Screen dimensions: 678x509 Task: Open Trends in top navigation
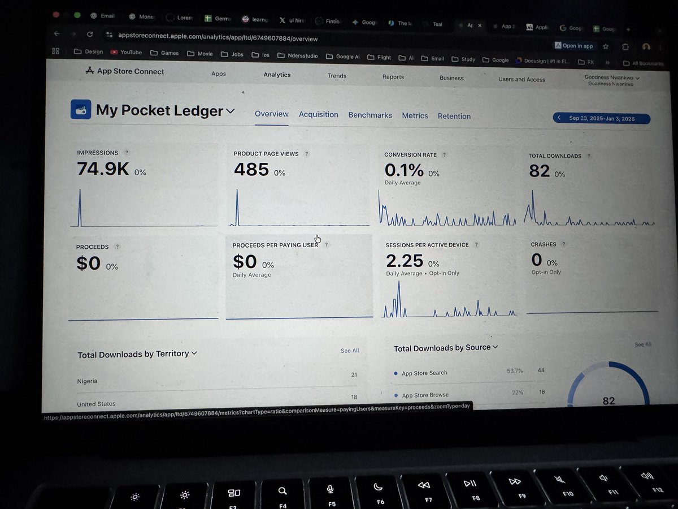(337, 76)
